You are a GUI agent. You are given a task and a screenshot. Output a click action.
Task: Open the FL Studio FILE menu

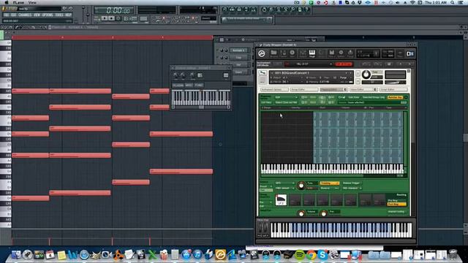pyautogui.click(x=6, y=15)
